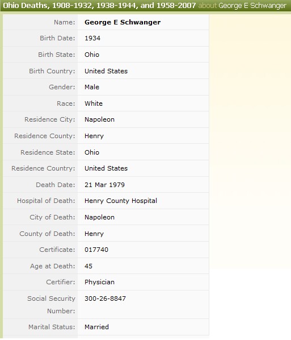This screenshot has width=291, height=340.
Task: Click the name George E Schwanger
Action: coord(123,22)
